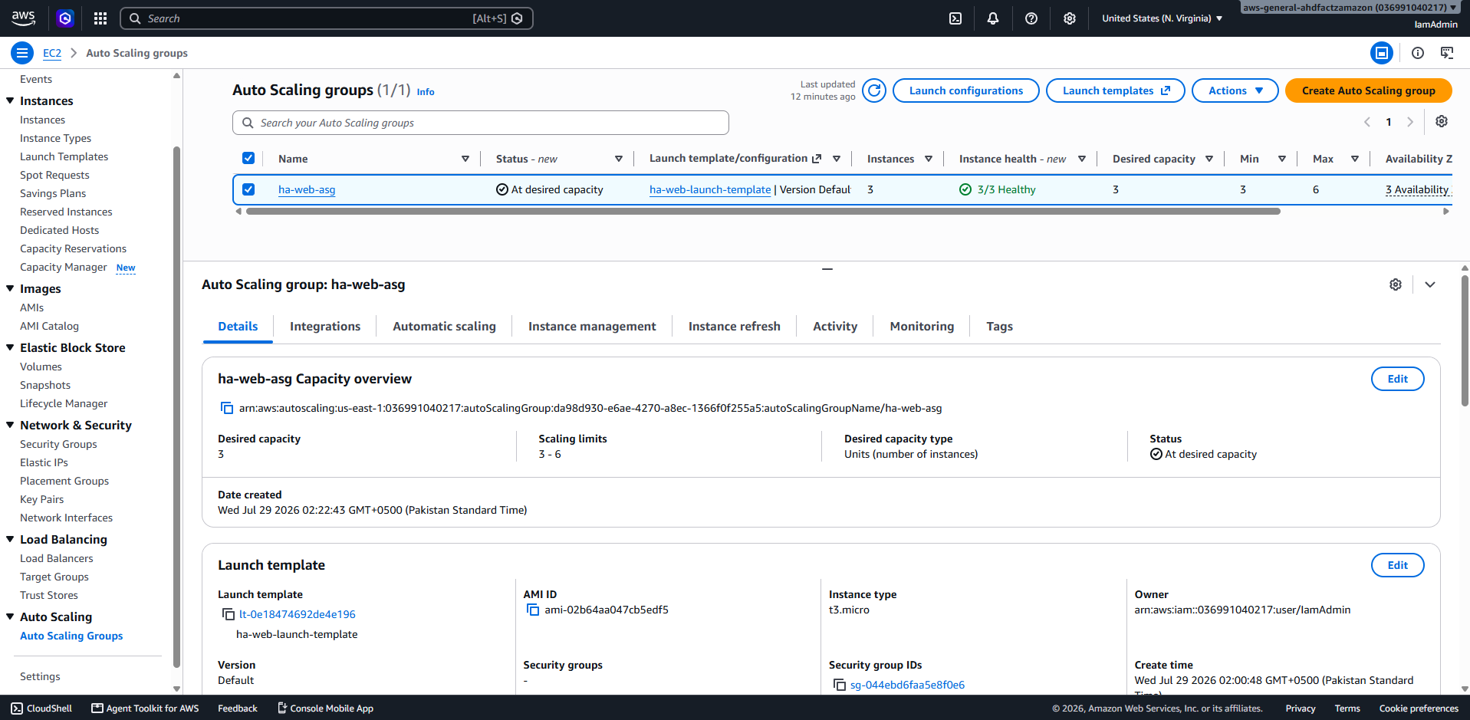1470x720 pixels.
Task: Go to next table page arrow
Action: [x=1410, y=122]
